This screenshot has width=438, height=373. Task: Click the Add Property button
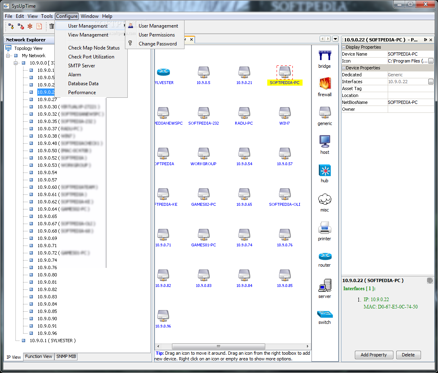374,355
